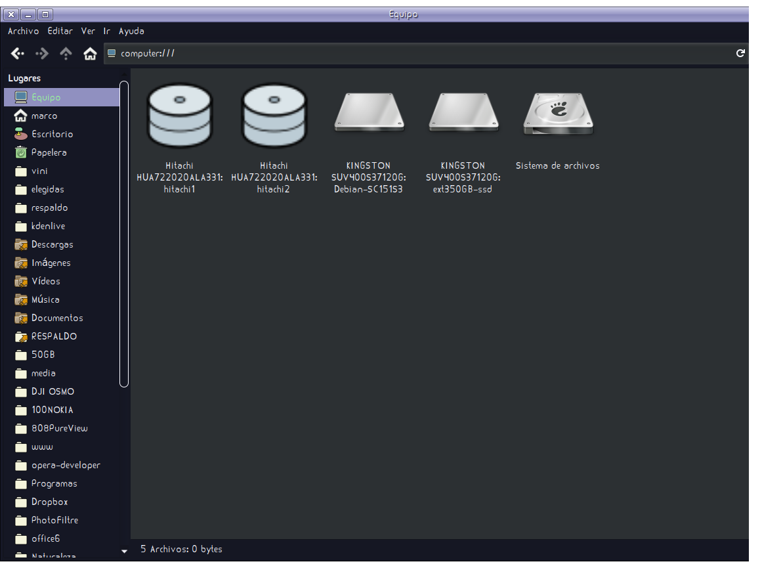Open the Editar menu
The height and width of the screenshot is (568, 762).
(60, 31)
